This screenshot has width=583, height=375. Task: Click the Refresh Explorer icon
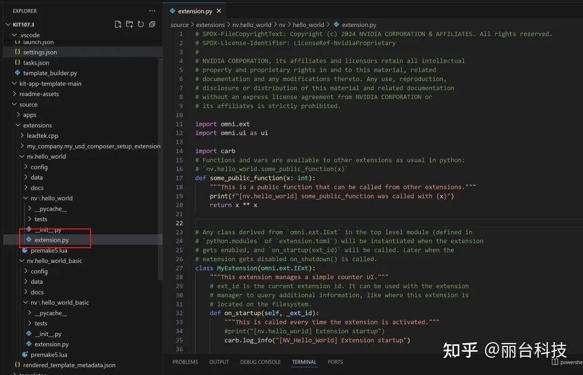141,24
